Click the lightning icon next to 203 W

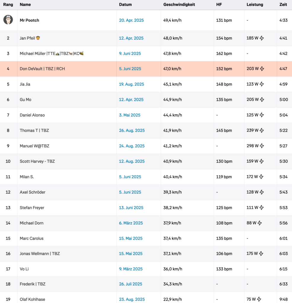[262, 69]
